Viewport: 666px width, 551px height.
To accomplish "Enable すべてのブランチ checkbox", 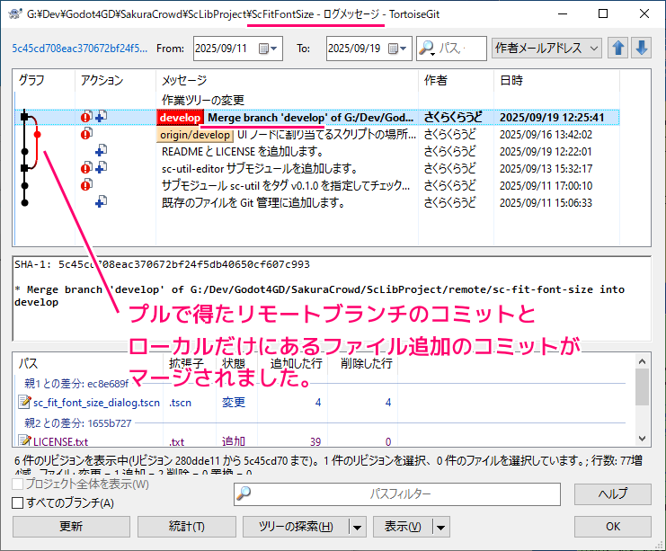I will pos(17,503).
